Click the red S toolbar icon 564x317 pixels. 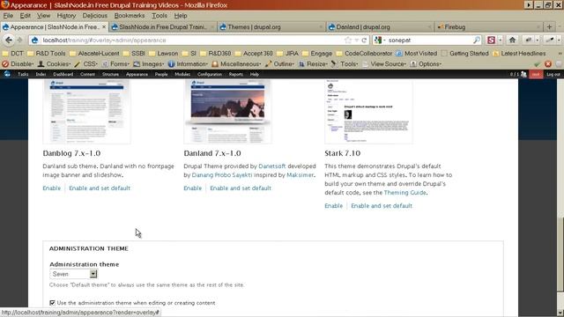point(491,41)
